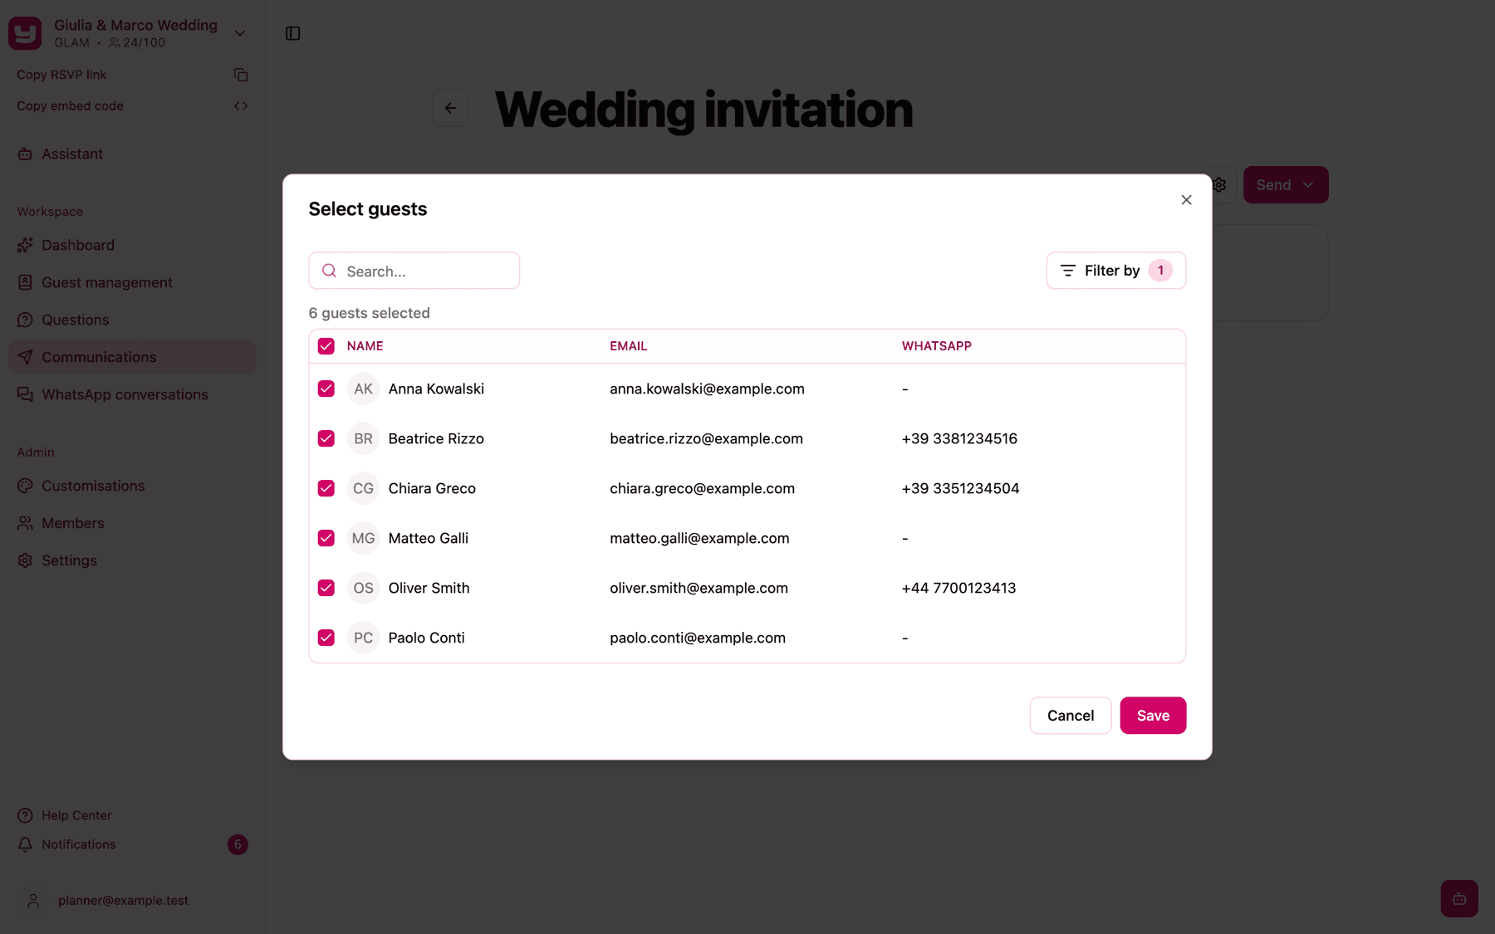Uncheck Chiara Greco
The image size is (1495, 934).
point(326,488)
